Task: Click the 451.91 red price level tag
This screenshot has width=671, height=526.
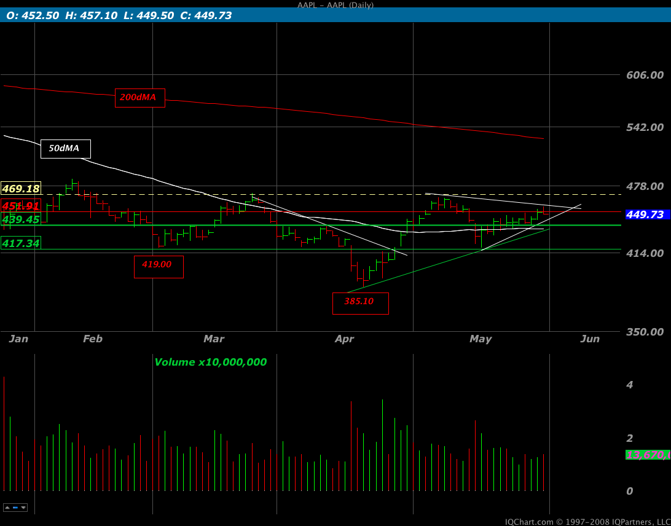Action: (x=21, y=206)
